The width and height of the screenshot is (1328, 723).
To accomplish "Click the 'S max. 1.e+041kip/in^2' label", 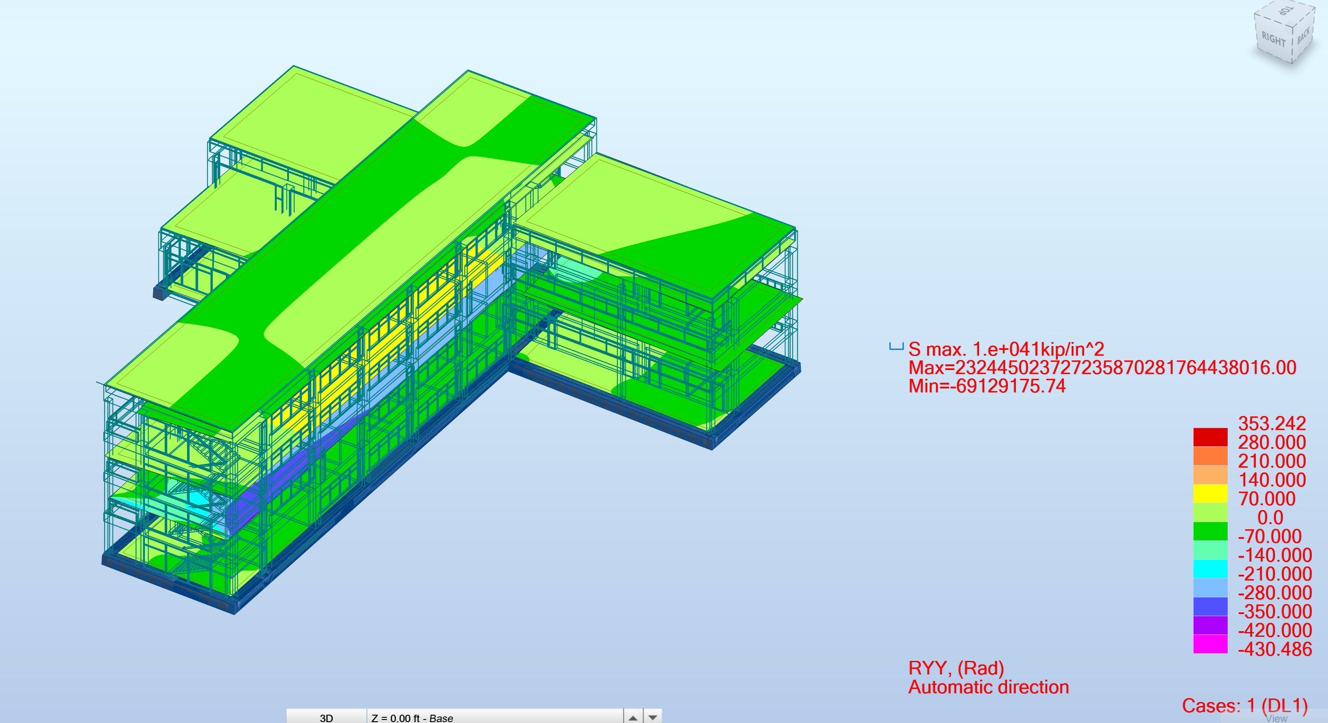I will 1006,349.
